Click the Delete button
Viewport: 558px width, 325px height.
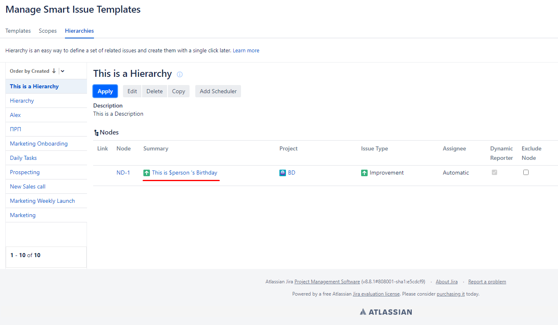(x=154, y=91)
